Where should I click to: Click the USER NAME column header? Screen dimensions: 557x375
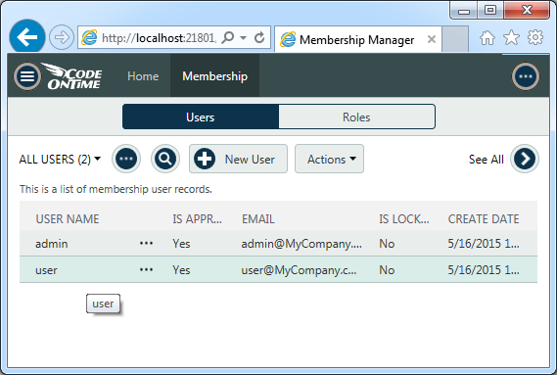[68, 219]
